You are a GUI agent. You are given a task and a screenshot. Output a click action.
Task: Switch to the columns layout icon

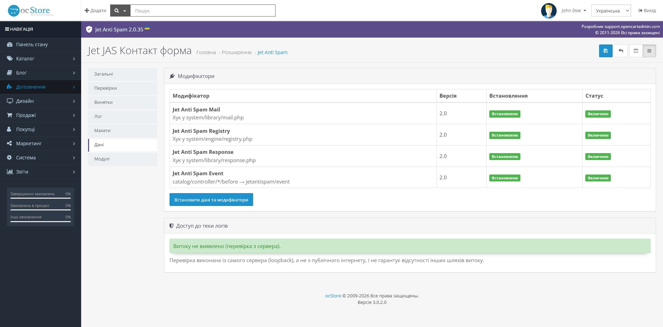coord(636,51)
